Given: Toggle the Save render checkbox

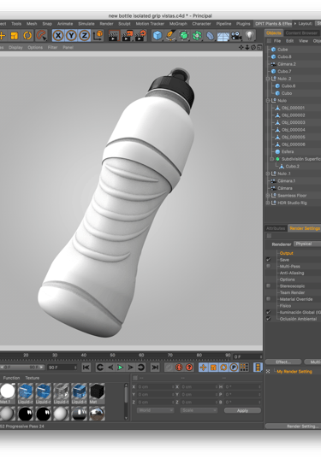Looking at the screenshot, I should tap(268, 259).
